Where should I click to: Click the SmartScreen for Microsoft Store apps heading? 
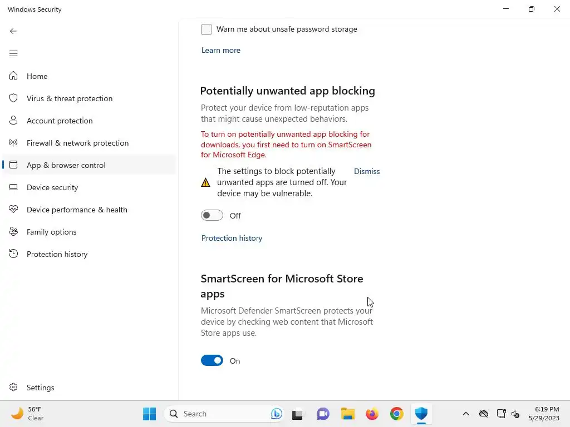(x=282, y=286)
